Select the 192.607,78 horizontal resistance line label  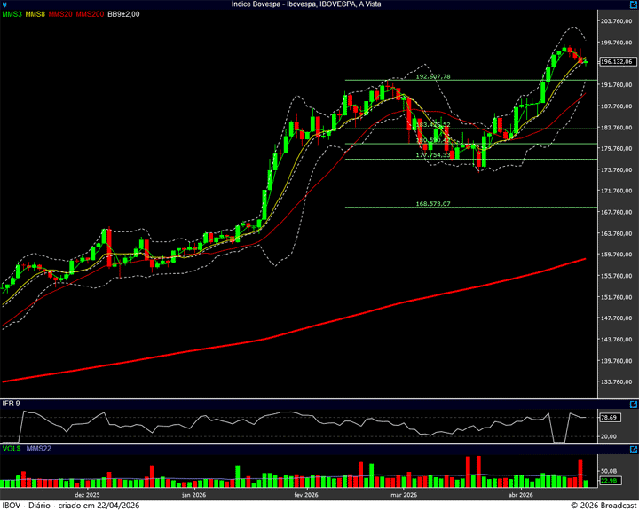433,77
